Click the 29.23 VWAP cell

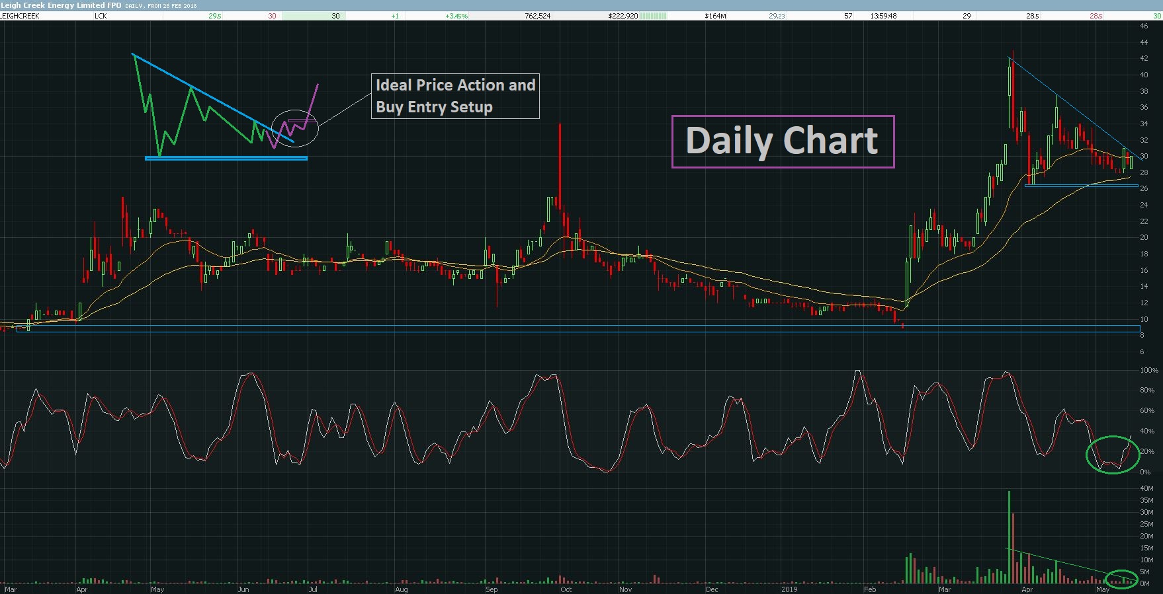pos(777,16)
